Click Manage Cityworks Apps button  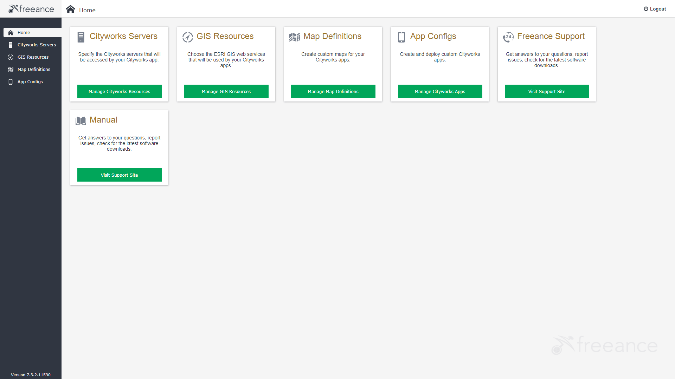pyautogui.click(x=440, y=91)
